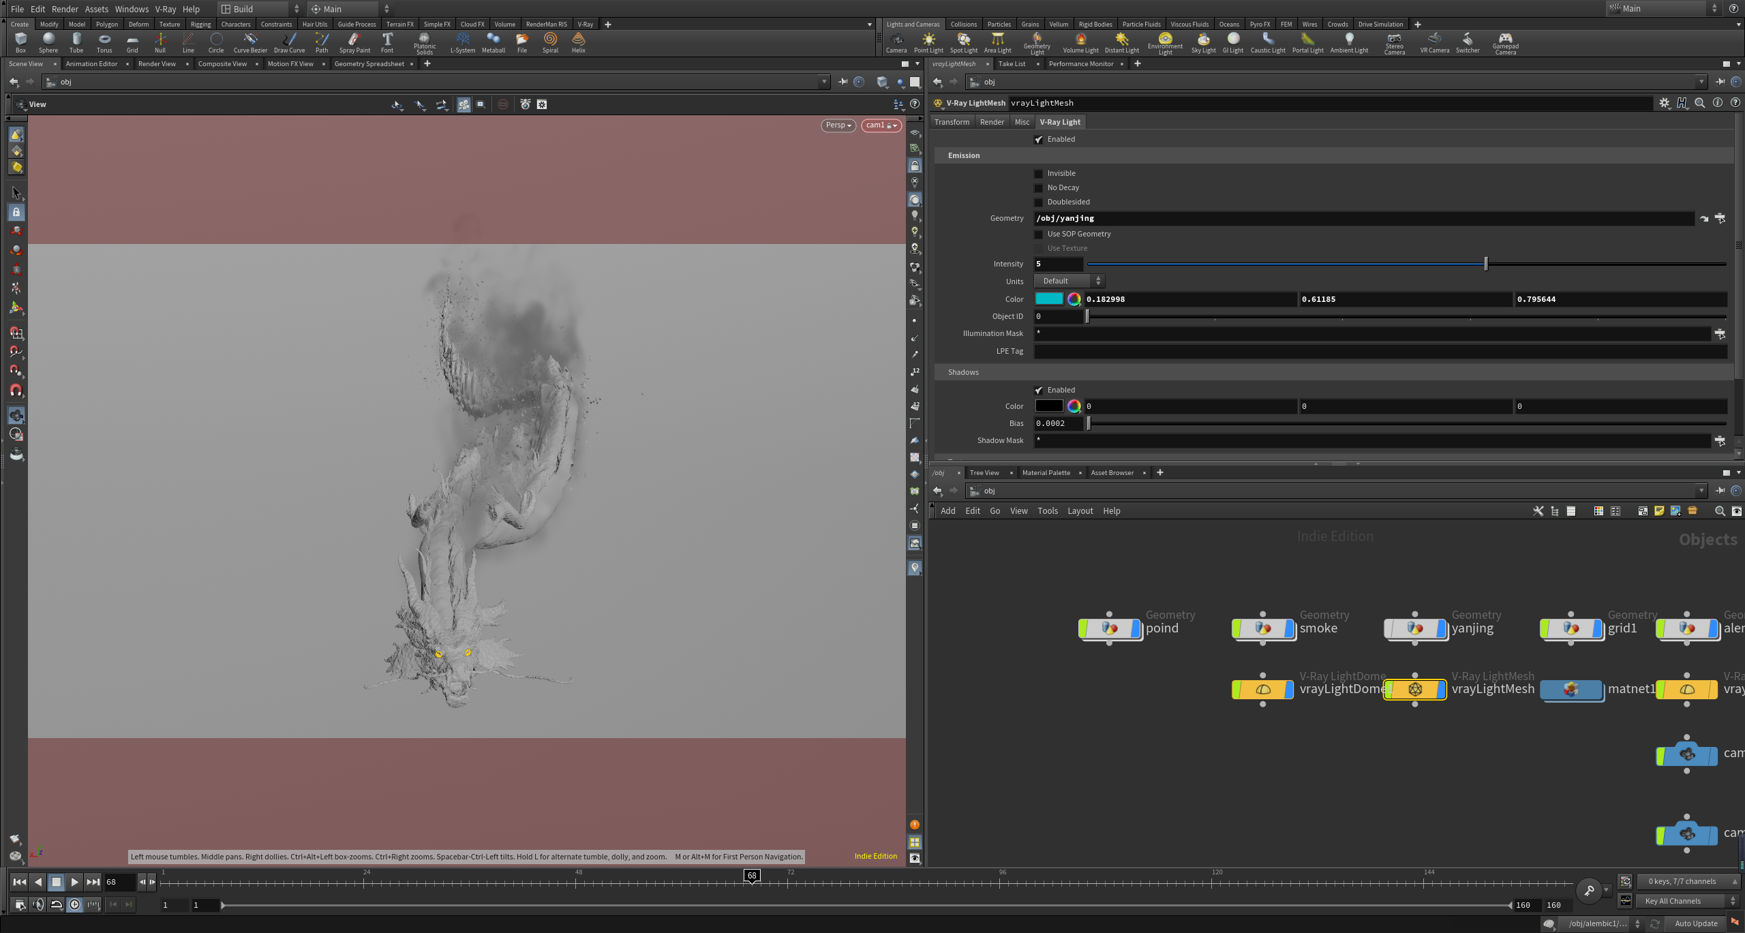1745x933 pixels.
Task: Enable the Invisible checkbox under Emission
Action: pos(1038,173)
